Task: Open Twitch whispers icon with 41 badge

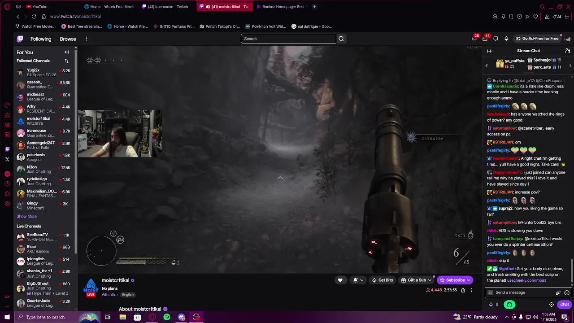Action: (x=485, y=39)
